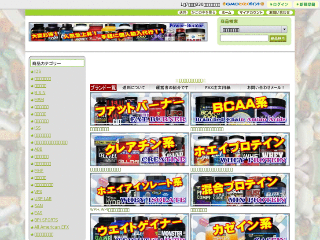Select the 運営者の紹介です tab
The image size is (320, 240).
(x=172, y=88)
